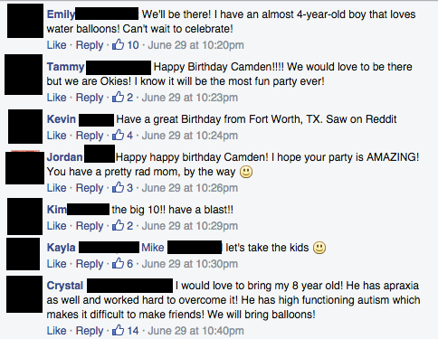
Task: Click thumbs-up icon on Tammy's comment
Action: pyautogui.click(x=118, y=97)
